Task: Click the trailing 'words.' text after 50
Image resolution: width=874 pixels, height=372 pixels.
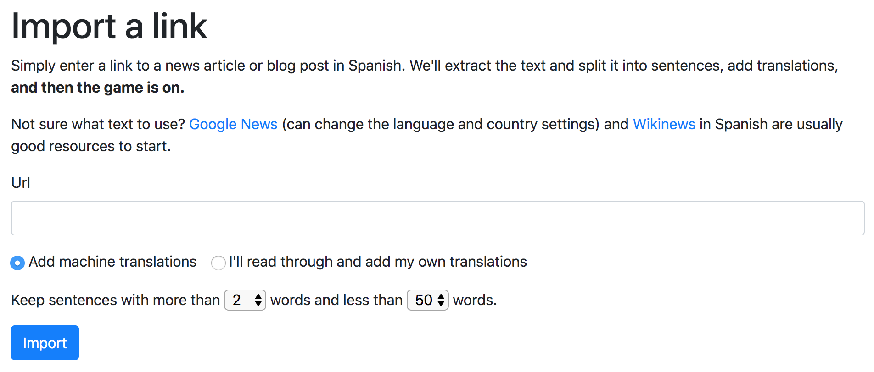Action: pos(475,300)
